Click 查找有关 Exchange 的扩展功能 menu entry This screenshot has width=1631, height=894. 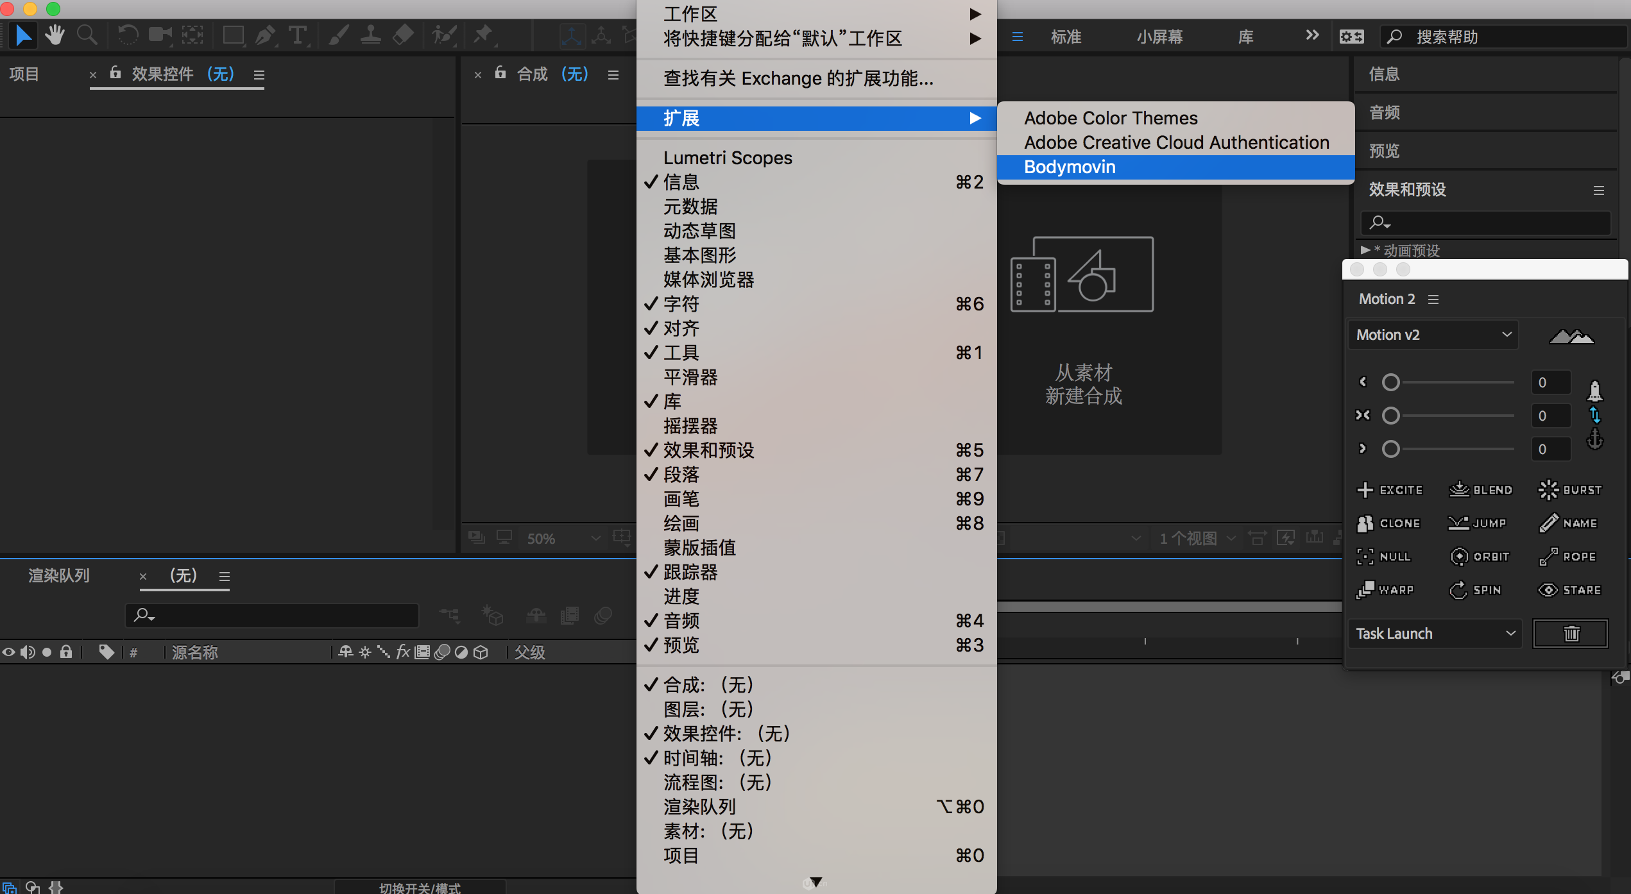click(x=798, y=78)
